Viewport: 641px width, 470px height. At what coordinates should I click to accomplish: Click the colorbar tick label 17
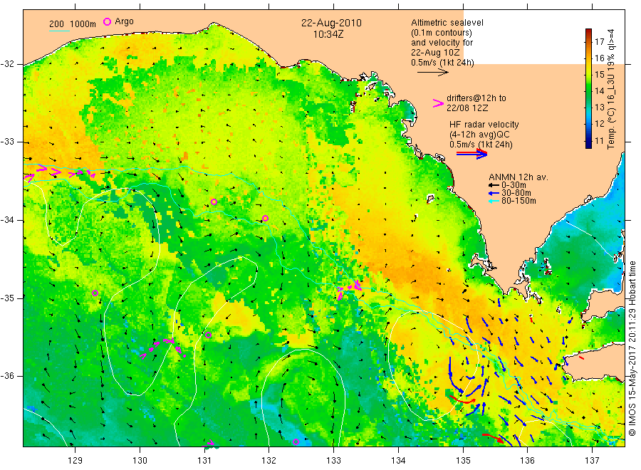coord(600,42)
